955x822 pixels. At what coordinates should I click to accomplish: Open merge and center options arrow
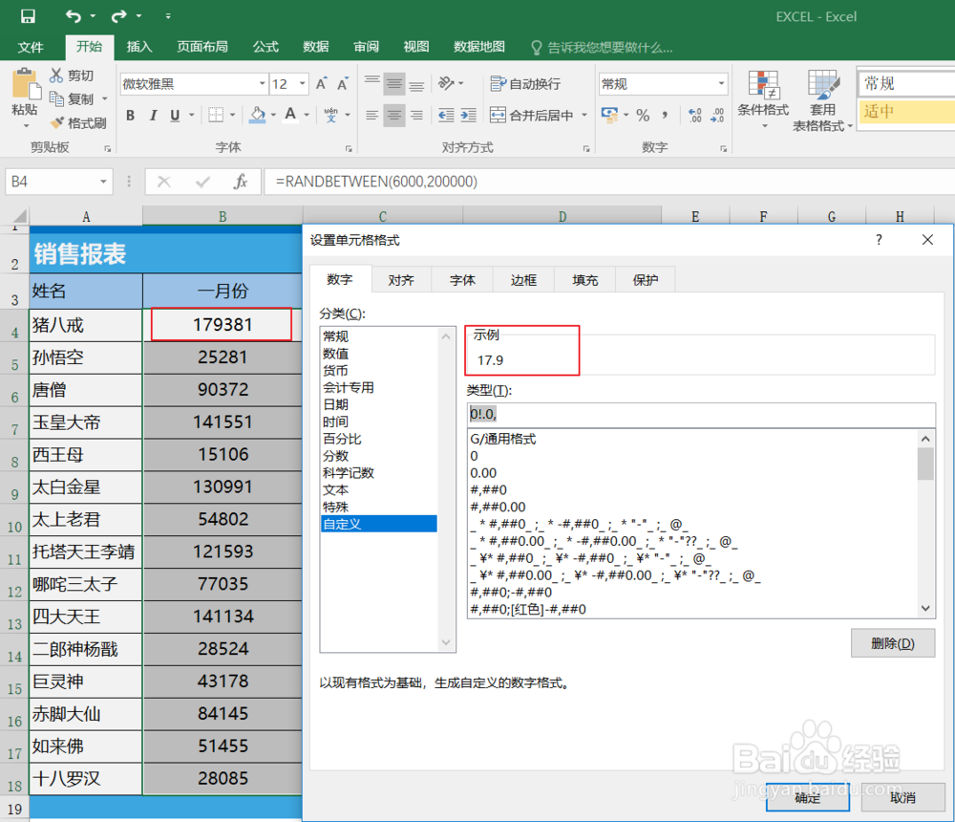coord(584,116)
